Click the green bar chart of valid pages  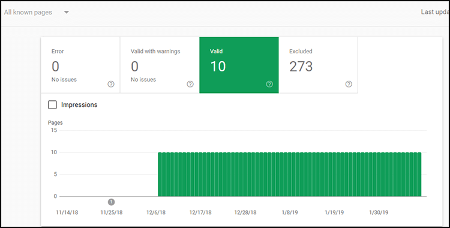[290, 175]
